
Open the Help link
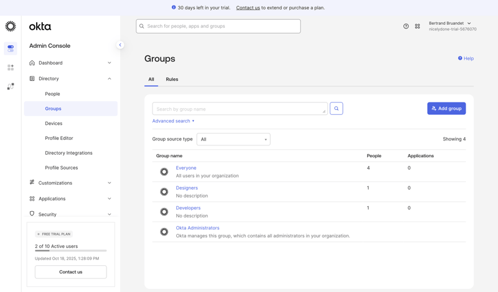(466, 58)
